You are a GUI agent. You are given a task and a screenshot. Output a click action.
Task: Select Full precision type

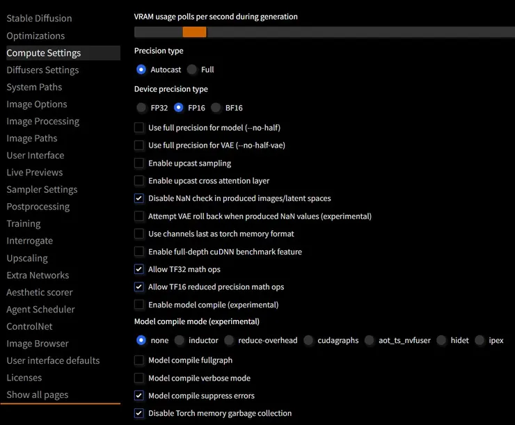tap(193, 70)
